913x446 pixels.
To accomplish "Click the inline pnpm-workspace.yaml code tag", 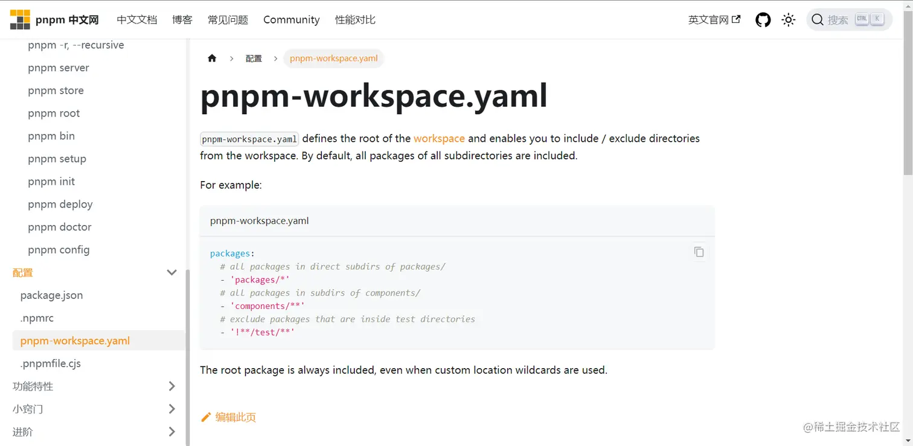I will [x=249, y=139].
